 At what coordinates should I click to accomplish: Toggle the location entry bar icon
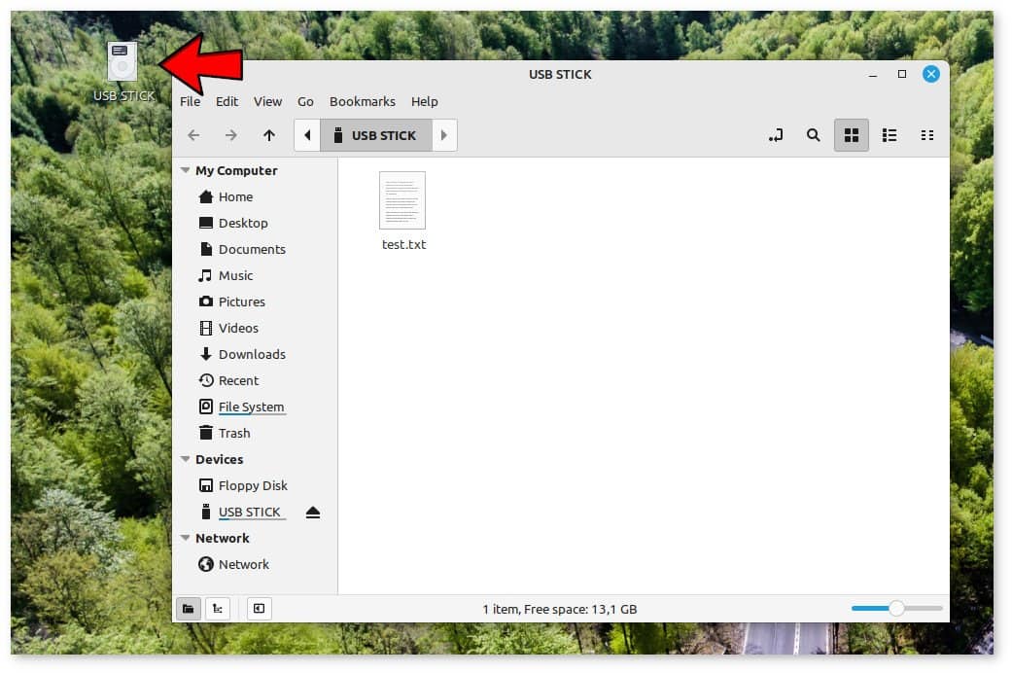pos(776,135)
